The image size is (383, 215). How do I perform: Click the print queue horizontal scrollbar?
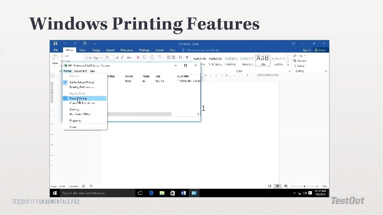click(x=140, y=114)
